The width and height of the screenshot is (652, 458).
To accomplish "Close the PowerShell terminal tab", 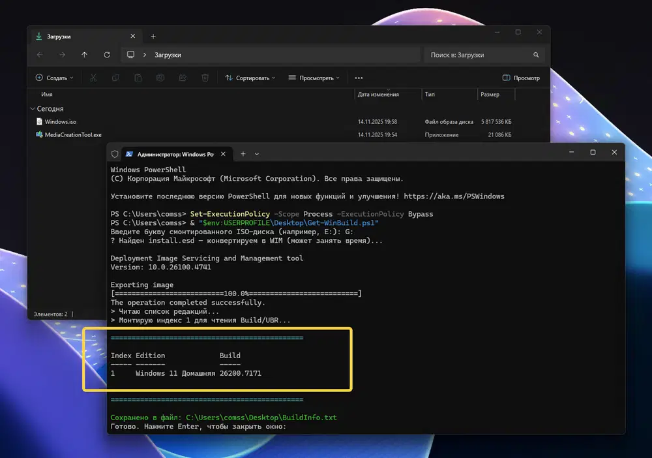I will 223,154.
